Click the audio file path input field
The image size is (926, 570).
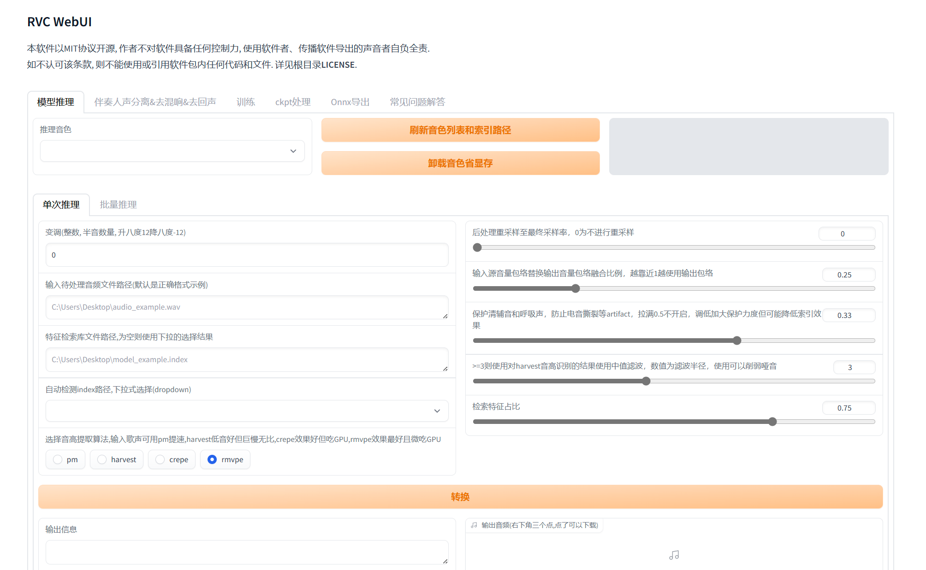[x=247, y=307]
